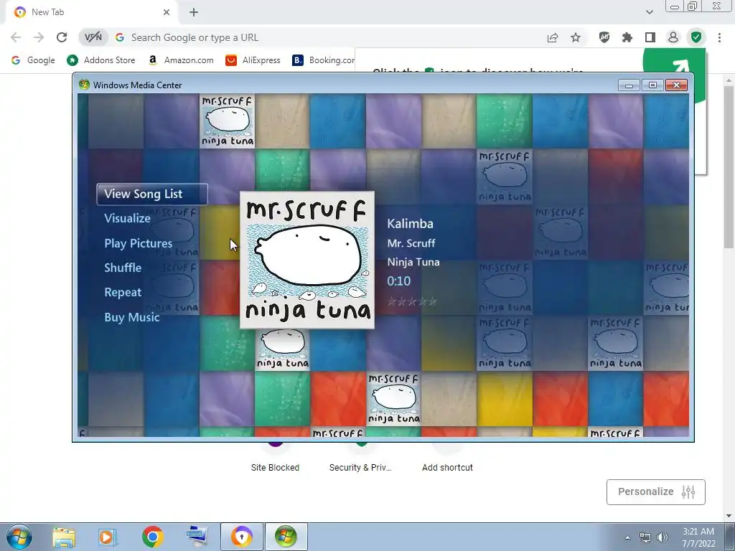This screenshot has height=551, width=735.
Task: Click the network tray icon
Action: (645, 537)
